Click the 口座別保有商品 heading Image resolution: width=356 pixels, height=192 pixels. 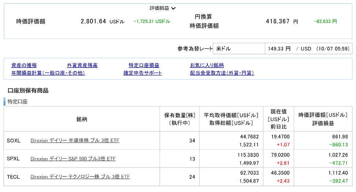28,91
